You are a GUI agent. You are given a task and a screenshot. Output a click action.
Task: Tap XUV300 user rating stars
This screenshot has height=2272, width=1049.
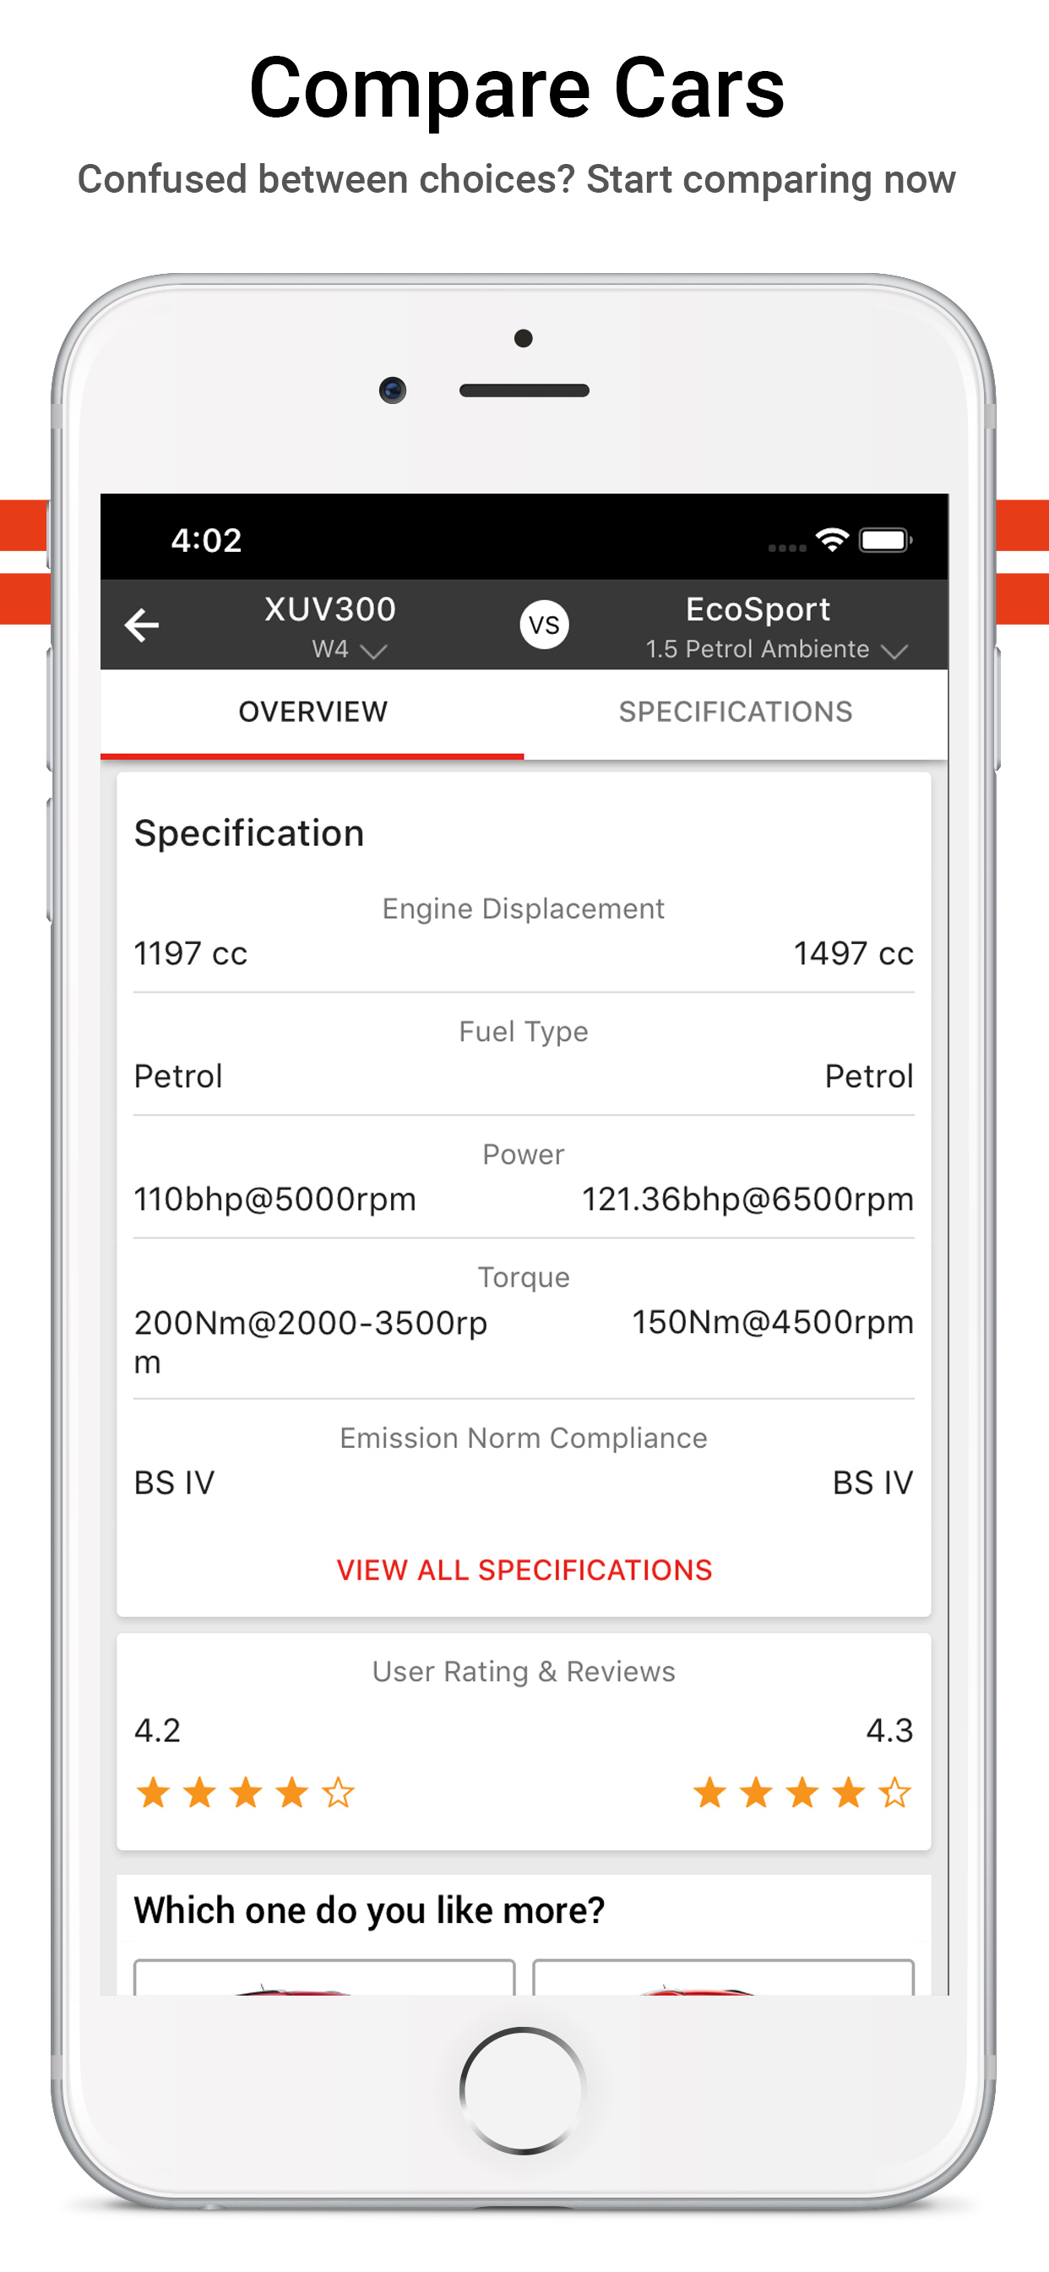(245, 1793)
